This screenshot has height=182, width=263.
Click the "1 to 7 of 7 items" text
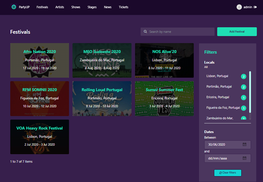coord(21,162)
